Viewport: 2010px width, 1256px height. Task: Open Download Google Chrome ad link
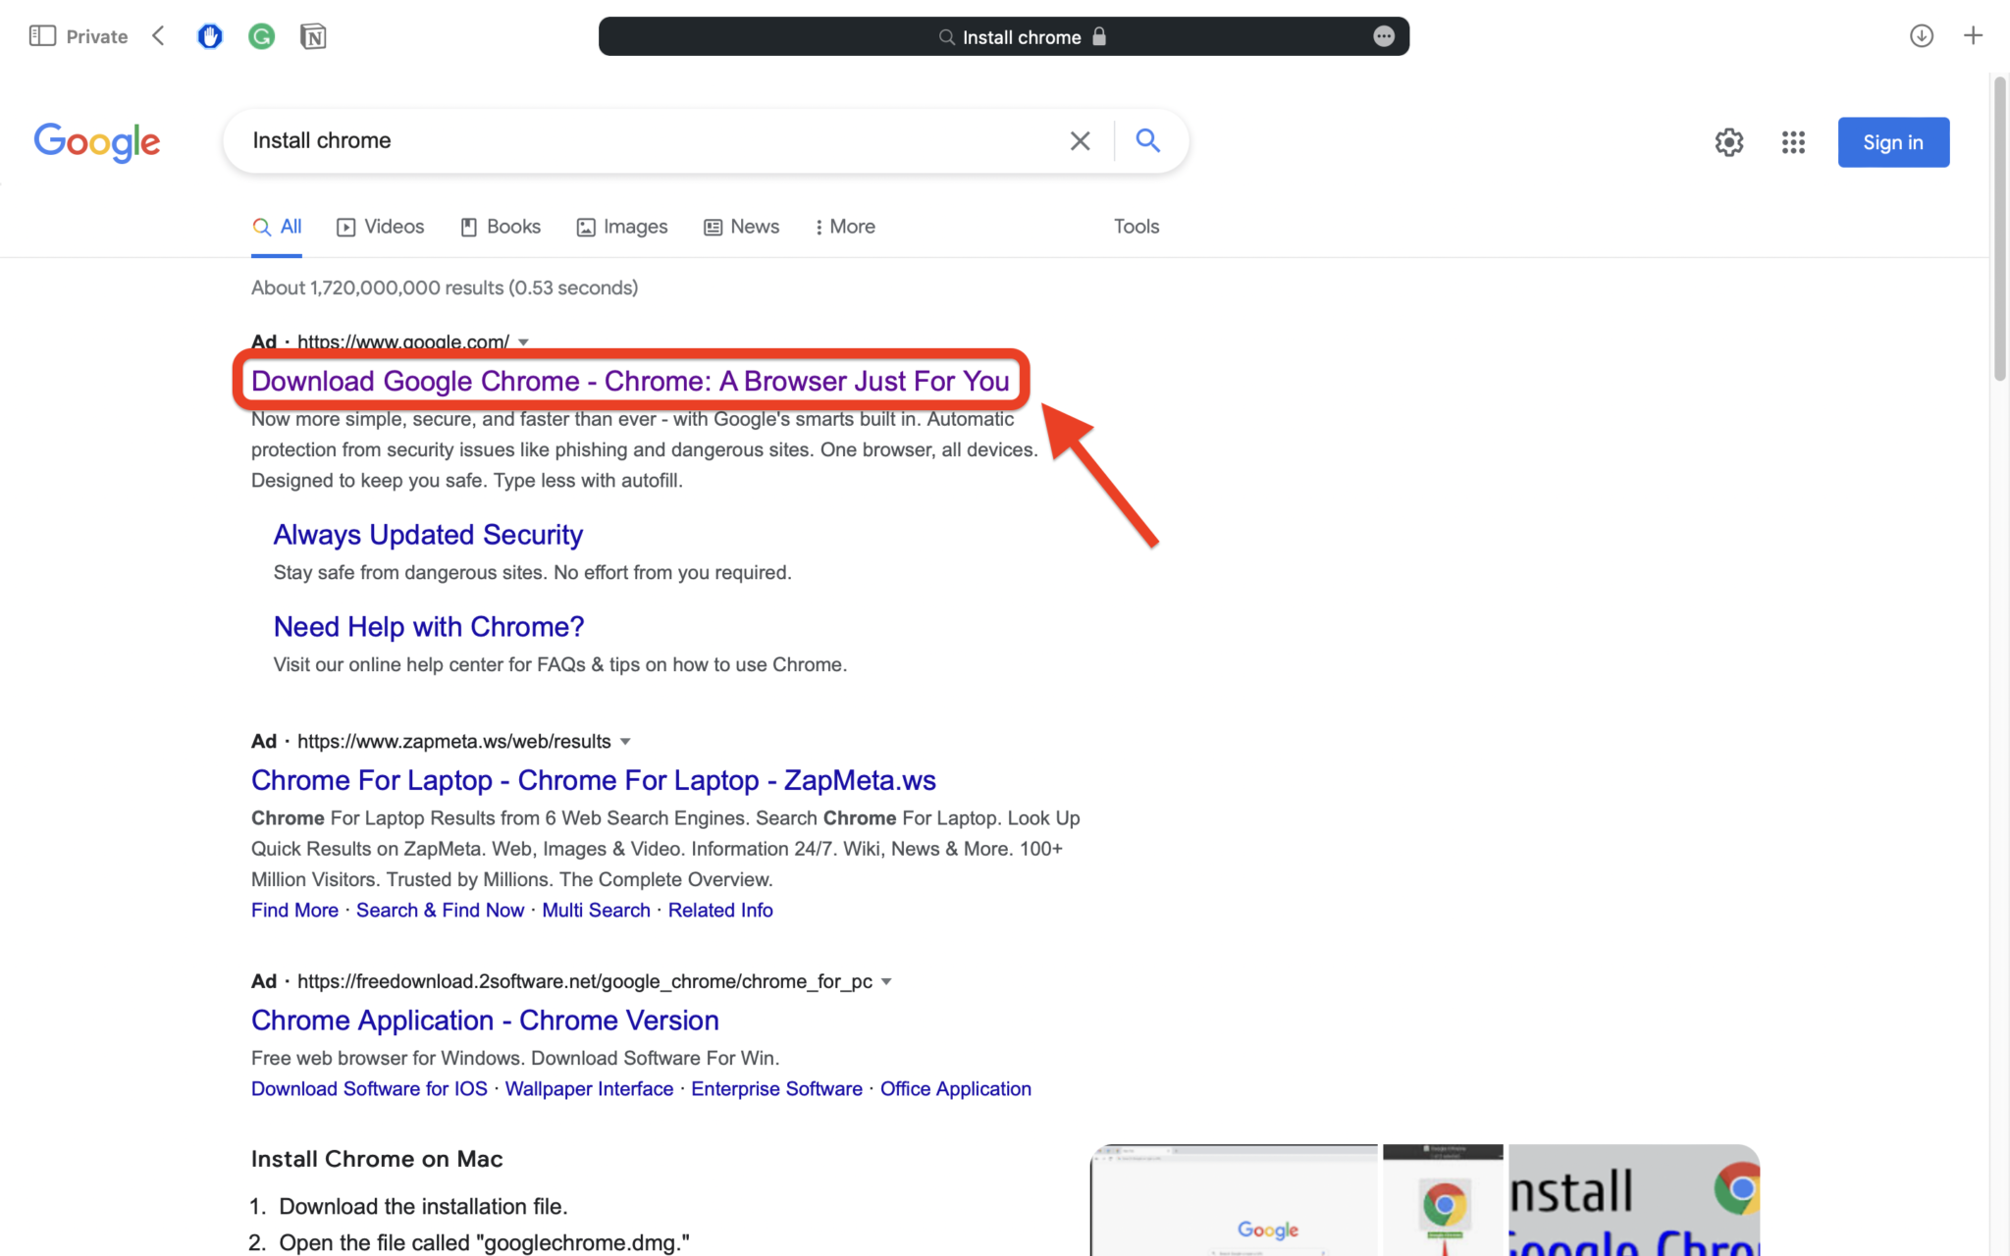tap(630, 381)
